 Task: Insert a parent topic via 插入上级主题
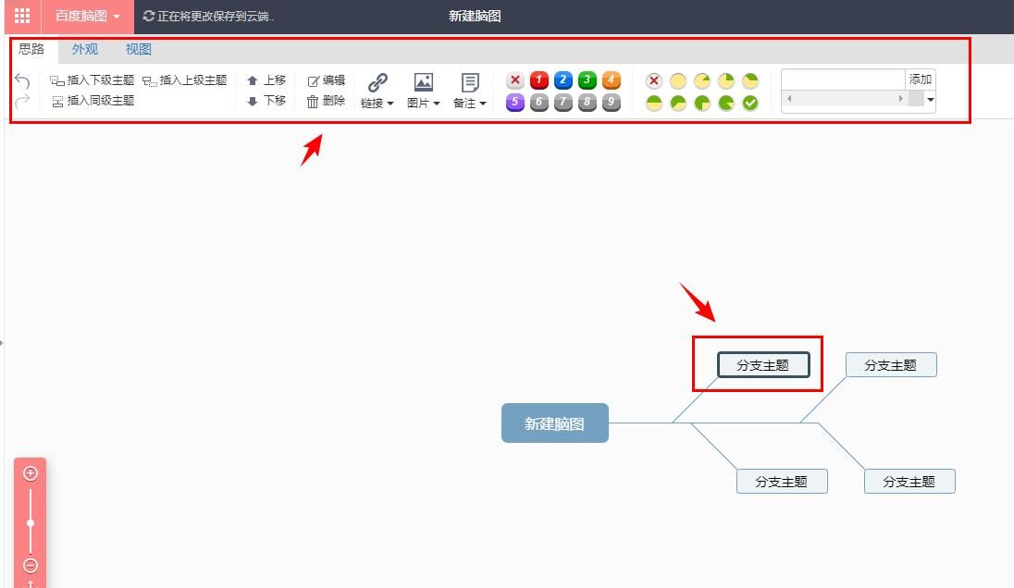pos(193,80)
